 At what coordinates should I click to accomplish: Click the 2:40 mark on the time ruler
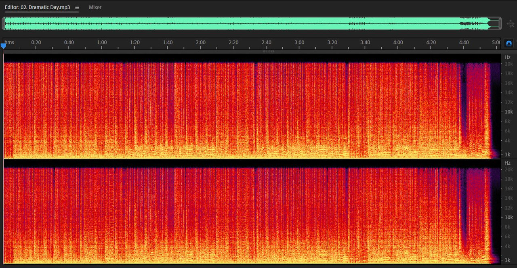point(266,42)
